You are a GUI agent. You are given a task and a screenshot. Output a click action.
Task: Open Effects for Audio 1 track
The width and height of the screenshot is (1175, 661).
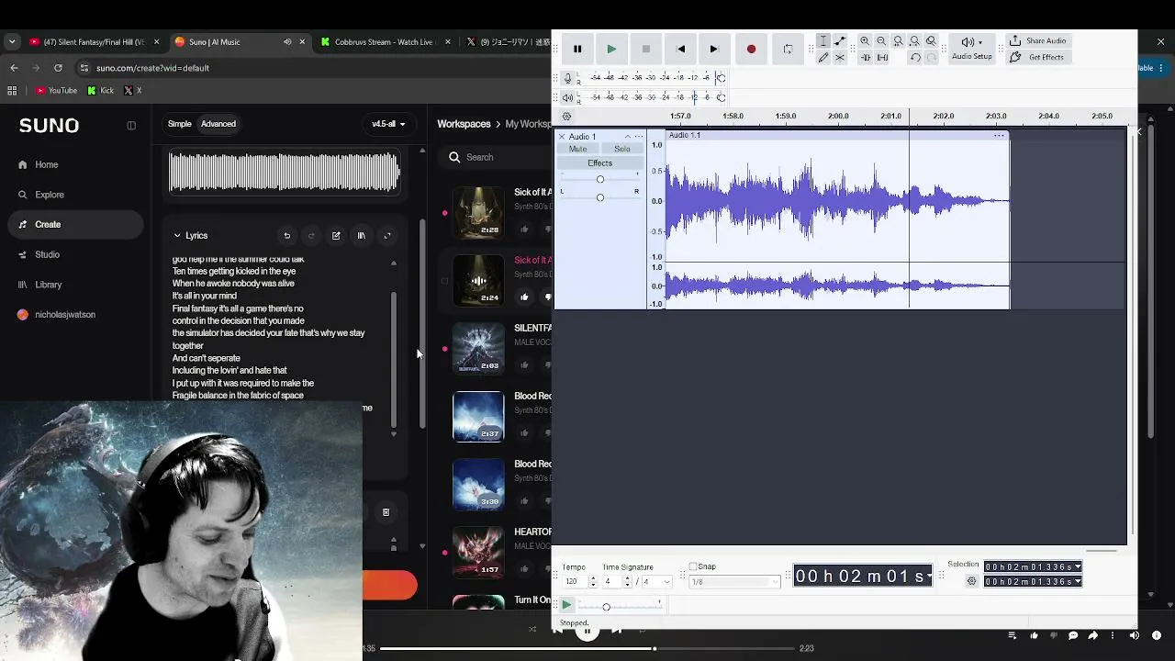click(600, 163)
